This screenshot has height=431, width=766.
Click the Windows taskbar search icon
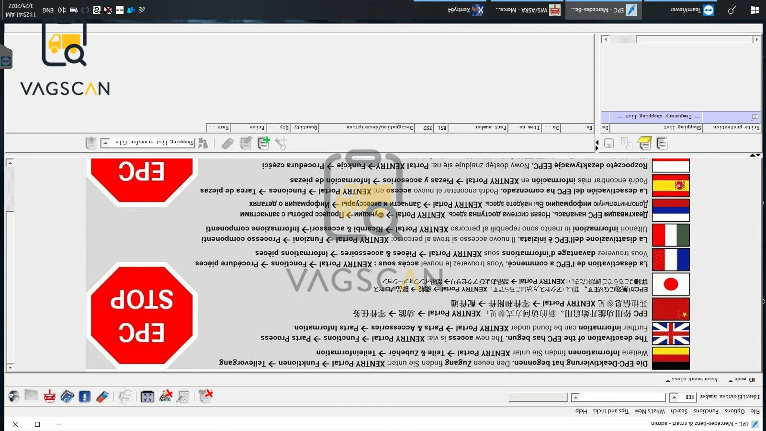tap(732, 10)
